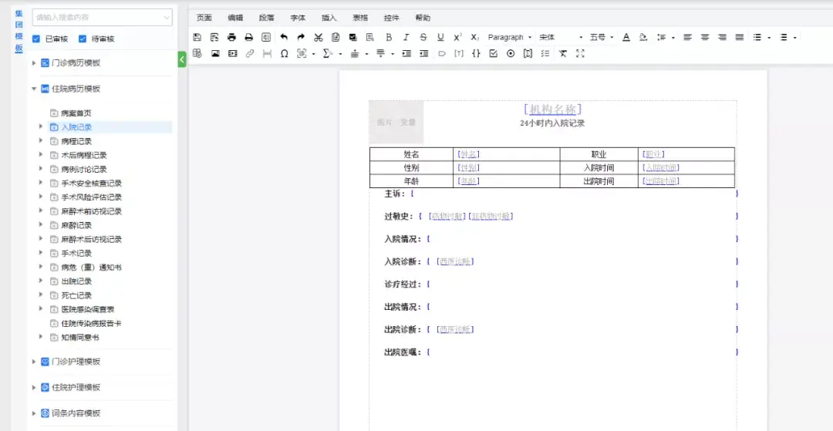This screenshot has width=833, height=431.
Task: Insert a special character (Omega icon)
Action: (284, 54)
